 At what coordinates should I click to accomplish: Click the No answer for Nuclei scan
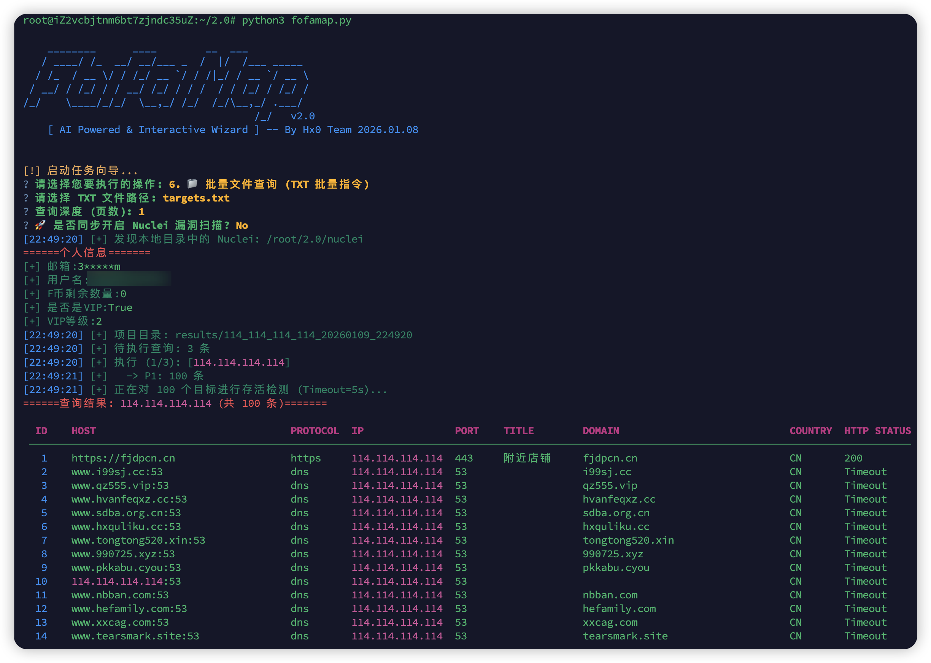(242, 225)
